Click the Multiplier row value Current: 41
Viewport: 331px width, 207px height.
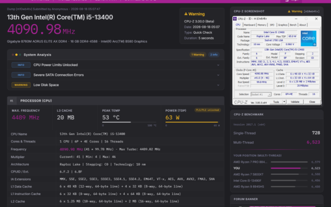88,157
